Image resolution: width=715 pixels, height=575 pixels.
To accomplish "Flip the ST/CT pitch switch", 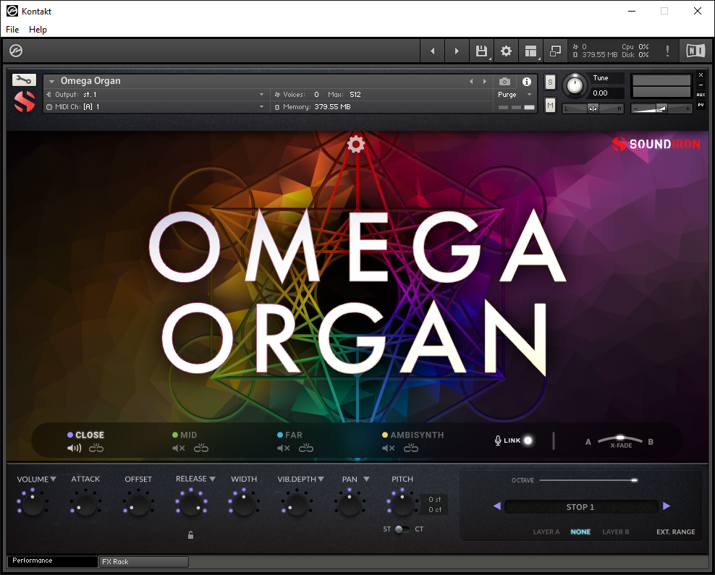I will click(401, 529).
